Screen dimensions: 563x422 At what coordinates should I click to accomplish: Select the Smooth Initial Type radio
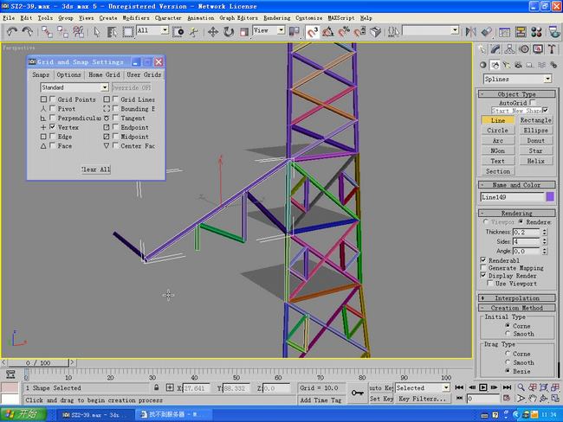point(508,334)
